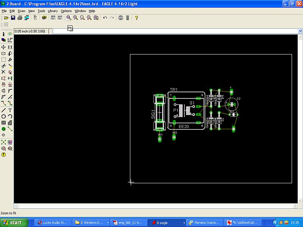This screenshot has height=227, width=303.
Task: Save the board with the floppy icon
Action: tap(13, 18)
